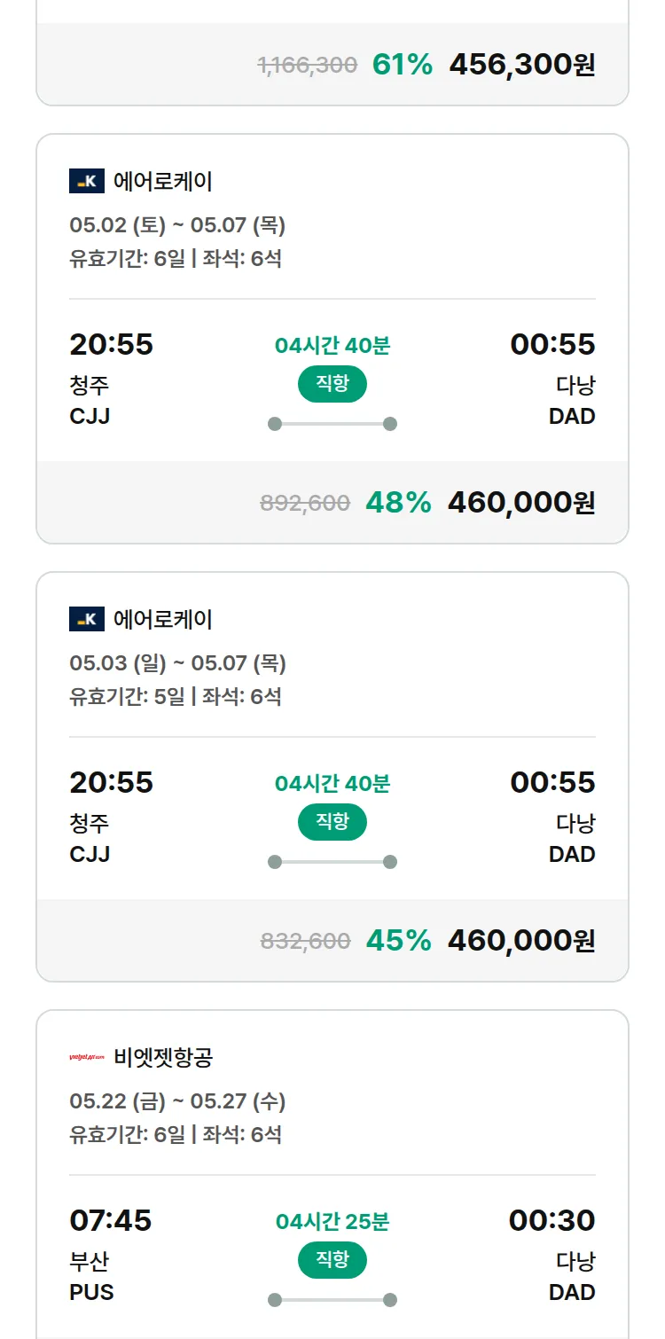Screen dimensions: 665x1339
Task: Tap the 직항 badge on the Busan flight
Action: click(332, 1260)
